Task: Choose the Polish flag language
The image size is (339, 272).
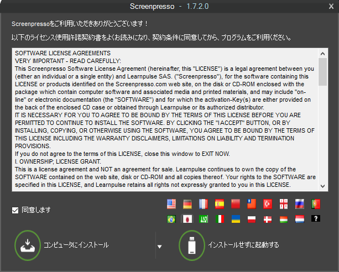Action: [252, 219]
